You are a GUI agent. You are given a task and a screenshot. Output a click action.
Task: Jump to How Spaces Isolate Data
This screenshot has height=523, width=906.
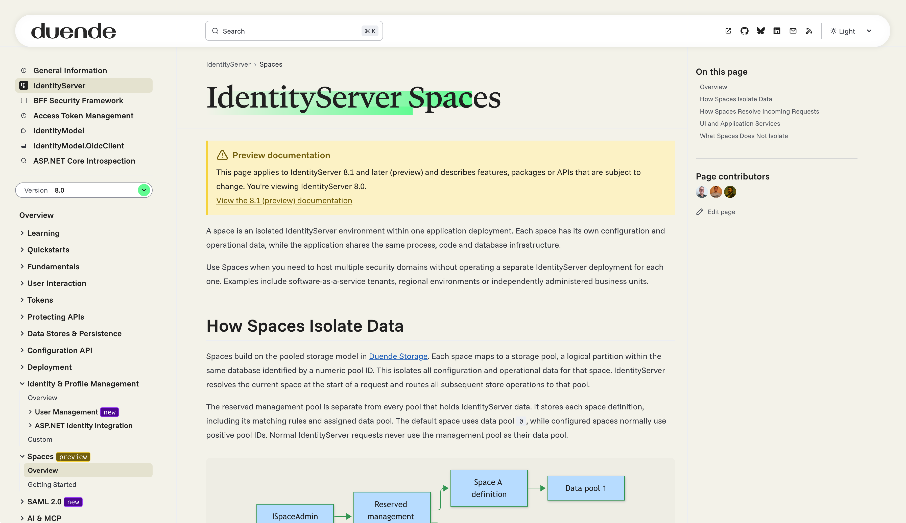(x=735, y=99)
